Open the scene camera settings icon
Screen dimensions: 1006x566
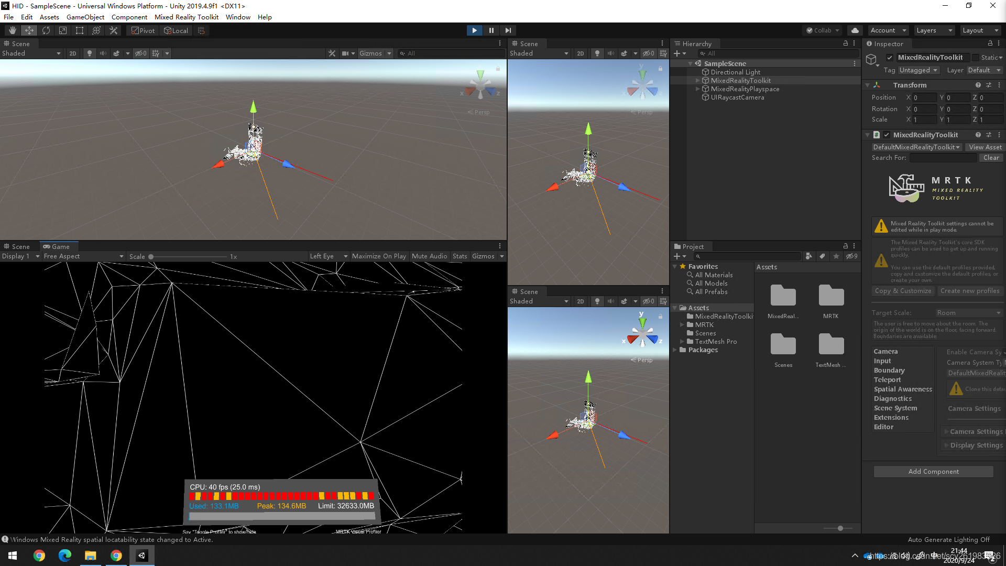[345, 53]
